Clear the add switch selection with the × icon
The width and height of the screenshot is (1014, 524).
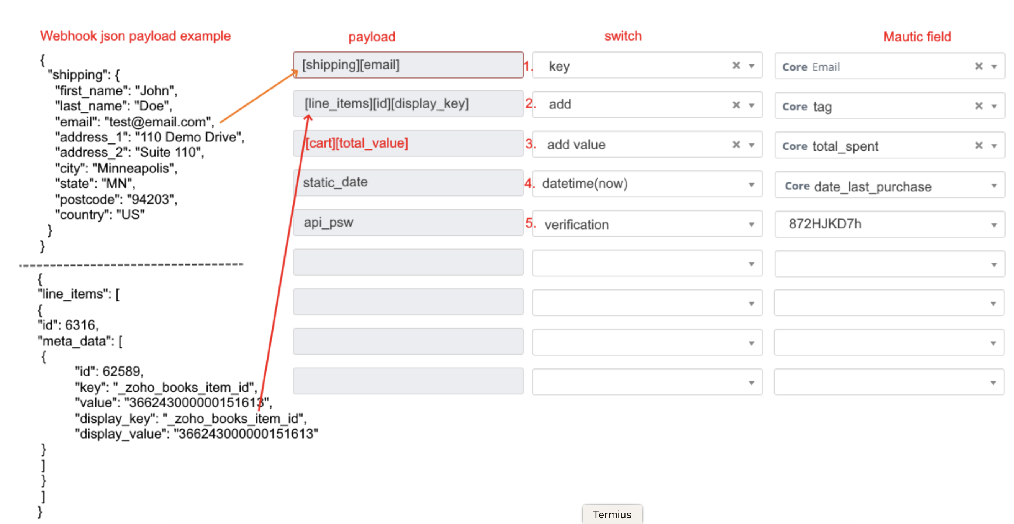pyautogui.click(x=736, y=105)
